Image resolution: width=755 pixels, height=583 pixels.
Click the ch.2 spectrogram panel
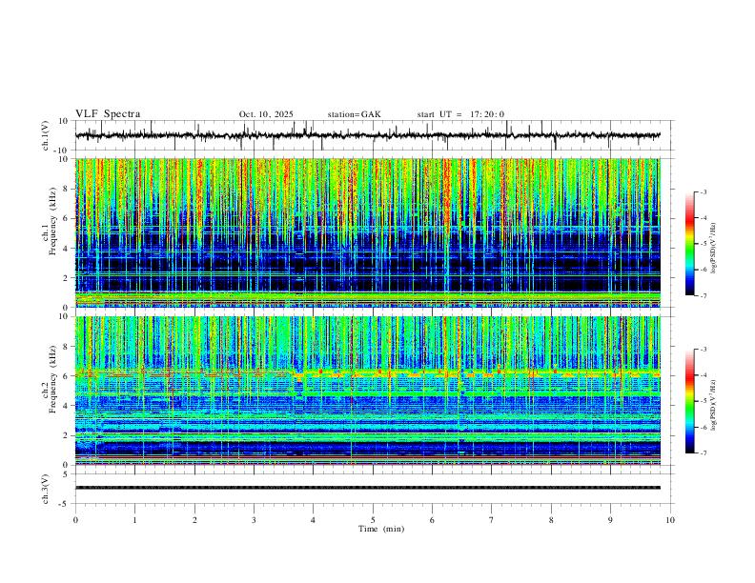[x=367, y=391]
